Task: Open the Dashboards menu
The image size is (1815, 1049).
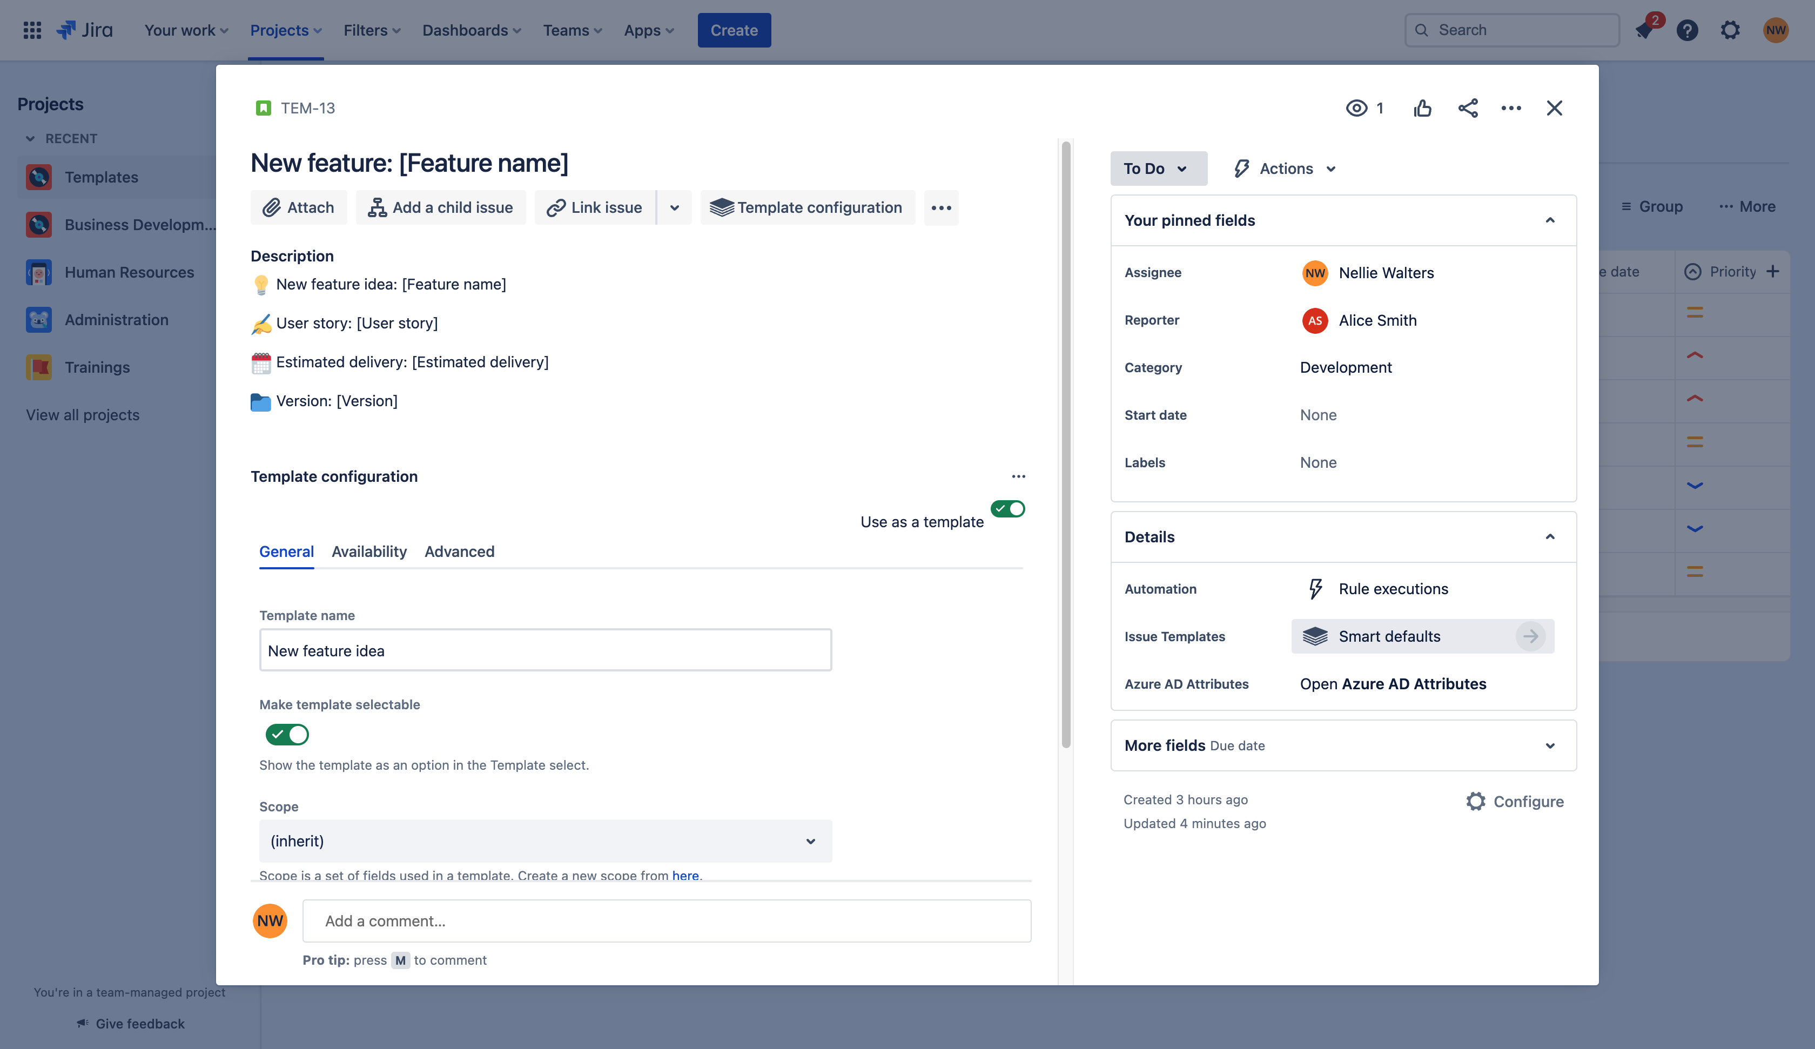Action: pyautogui.click(x=471, y=30)
